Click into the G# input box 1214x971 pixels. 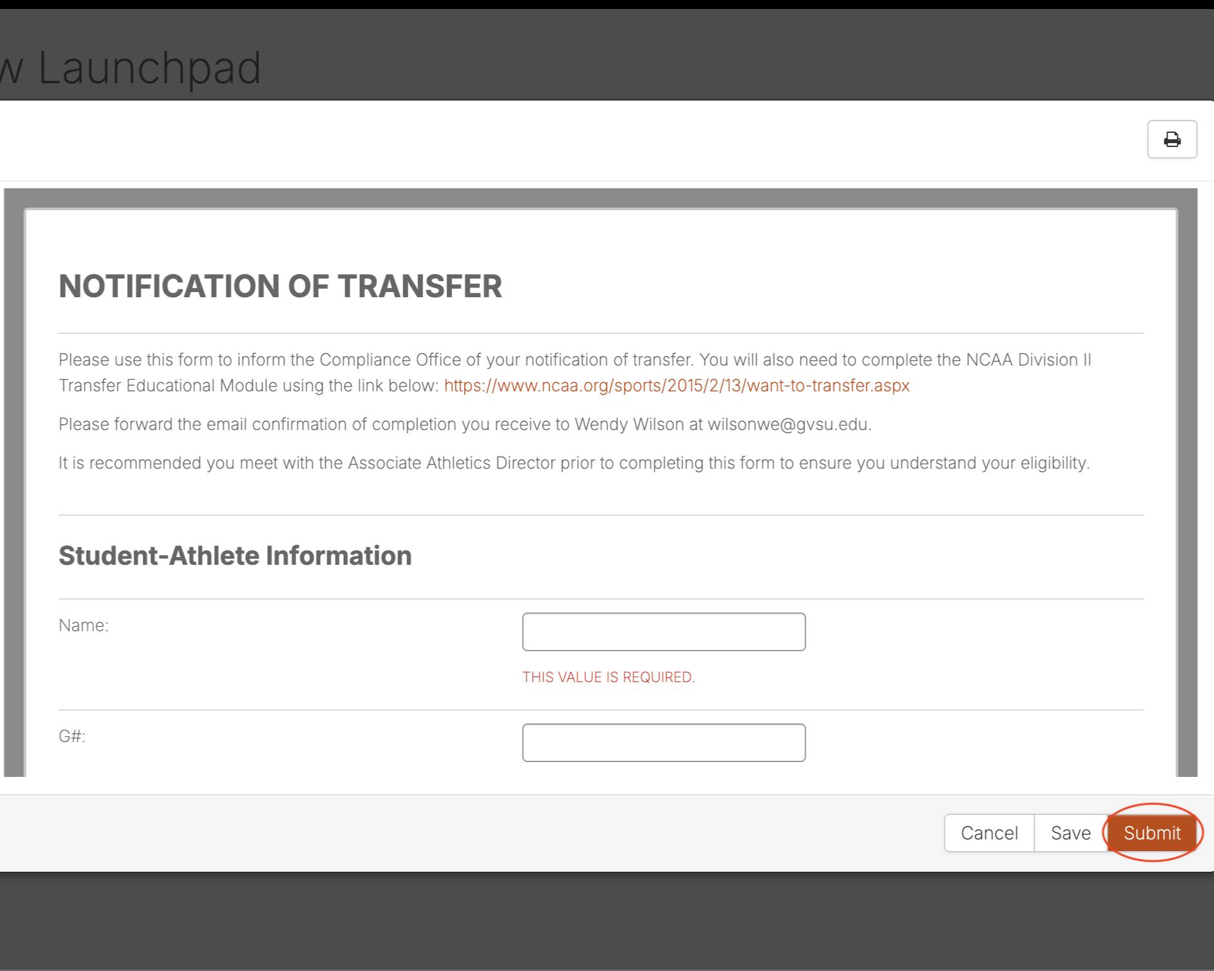click(663, 743)
